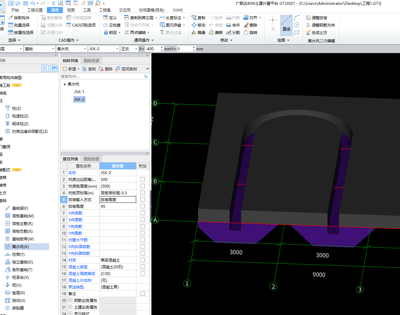Collapse the 集水坑 tree node
The width and height of the screenshot is (400, 315).
[x=64, y=84]
